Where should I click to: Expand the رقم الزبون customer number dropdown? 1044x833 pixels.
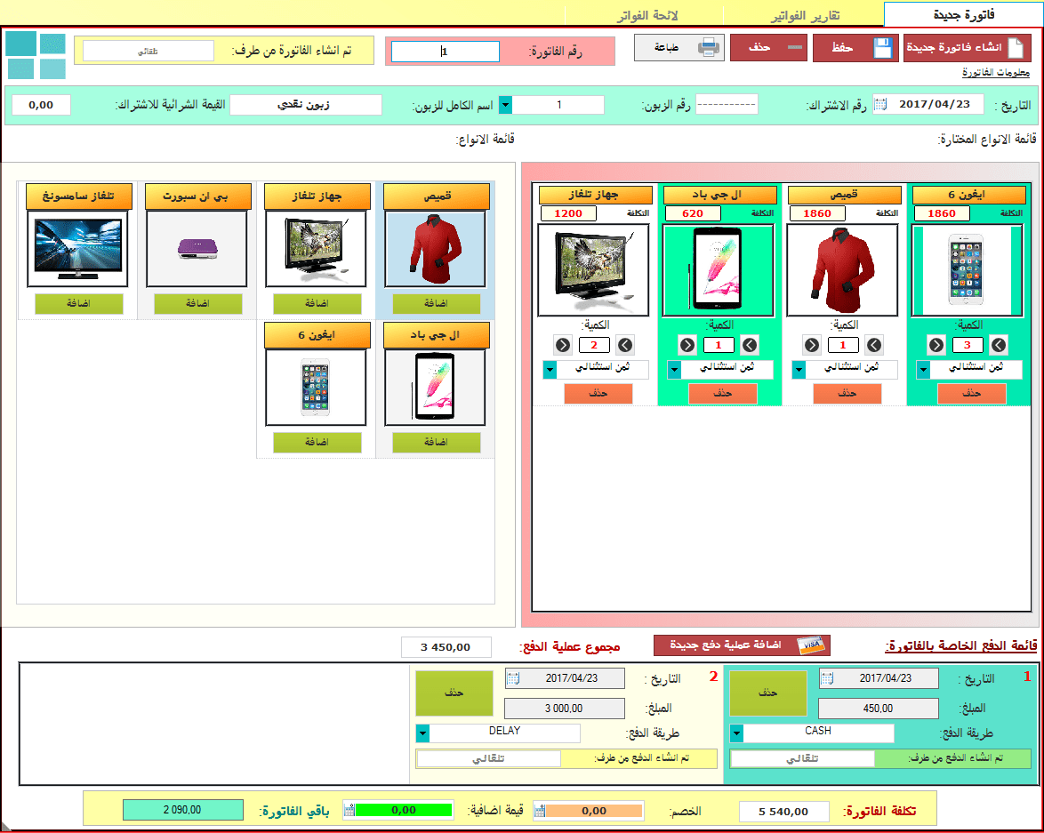(x=505, y=105)
